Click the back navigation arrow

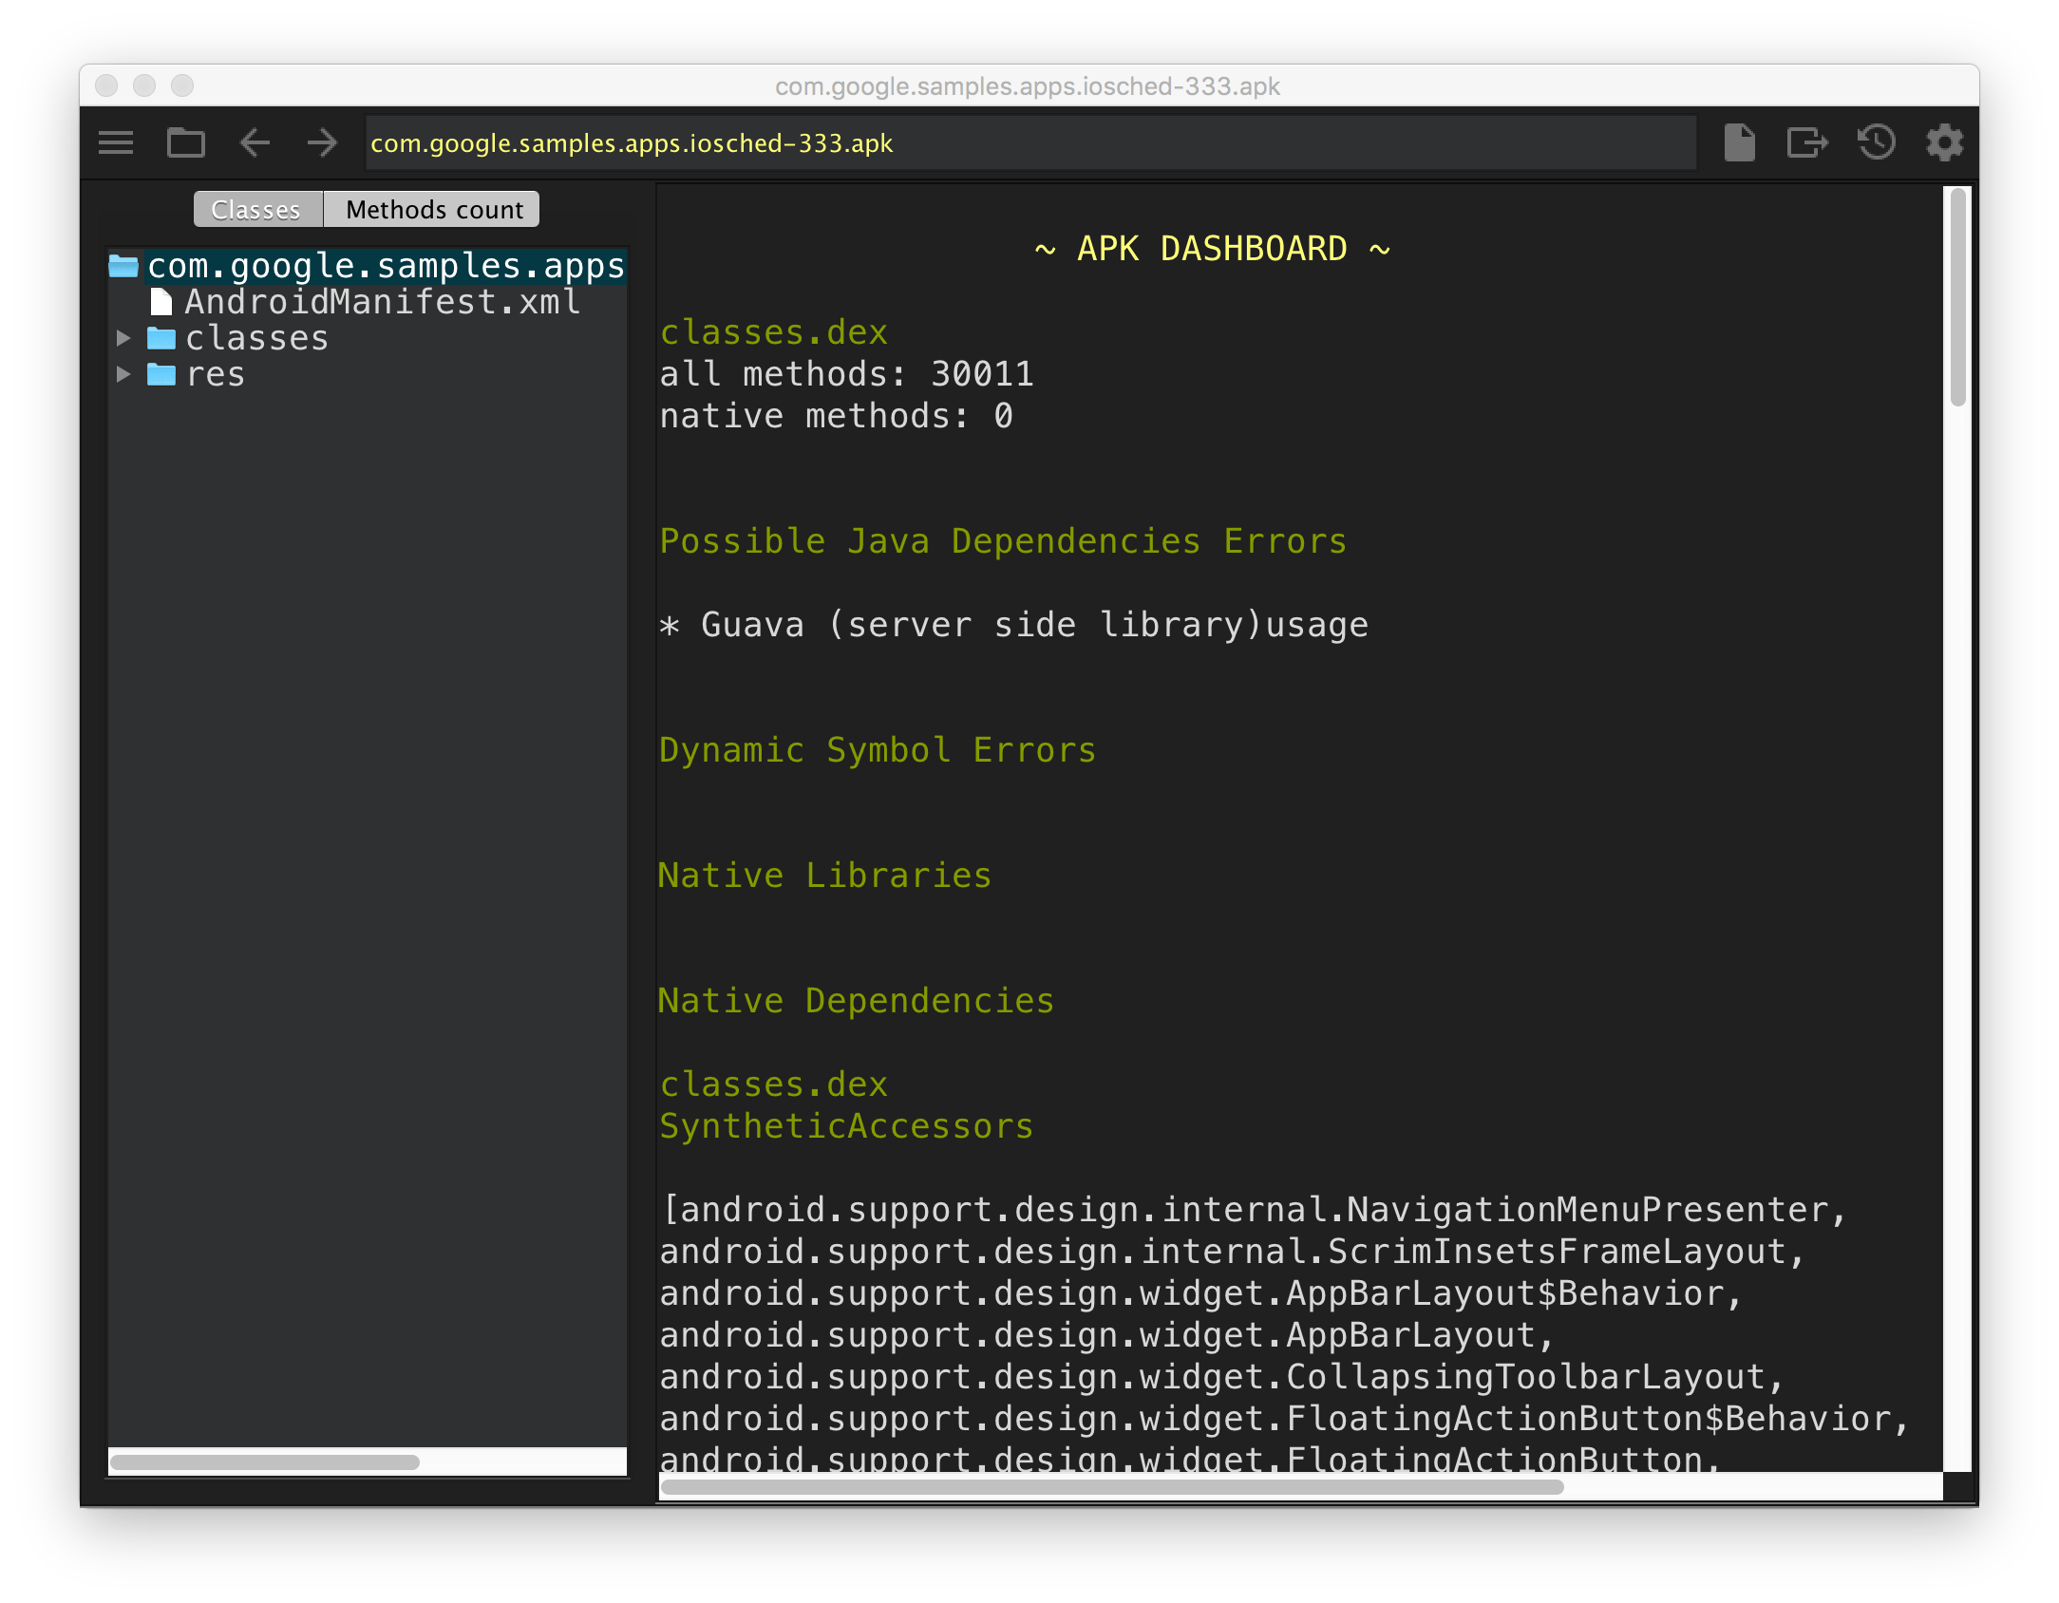tap(255, 142)
